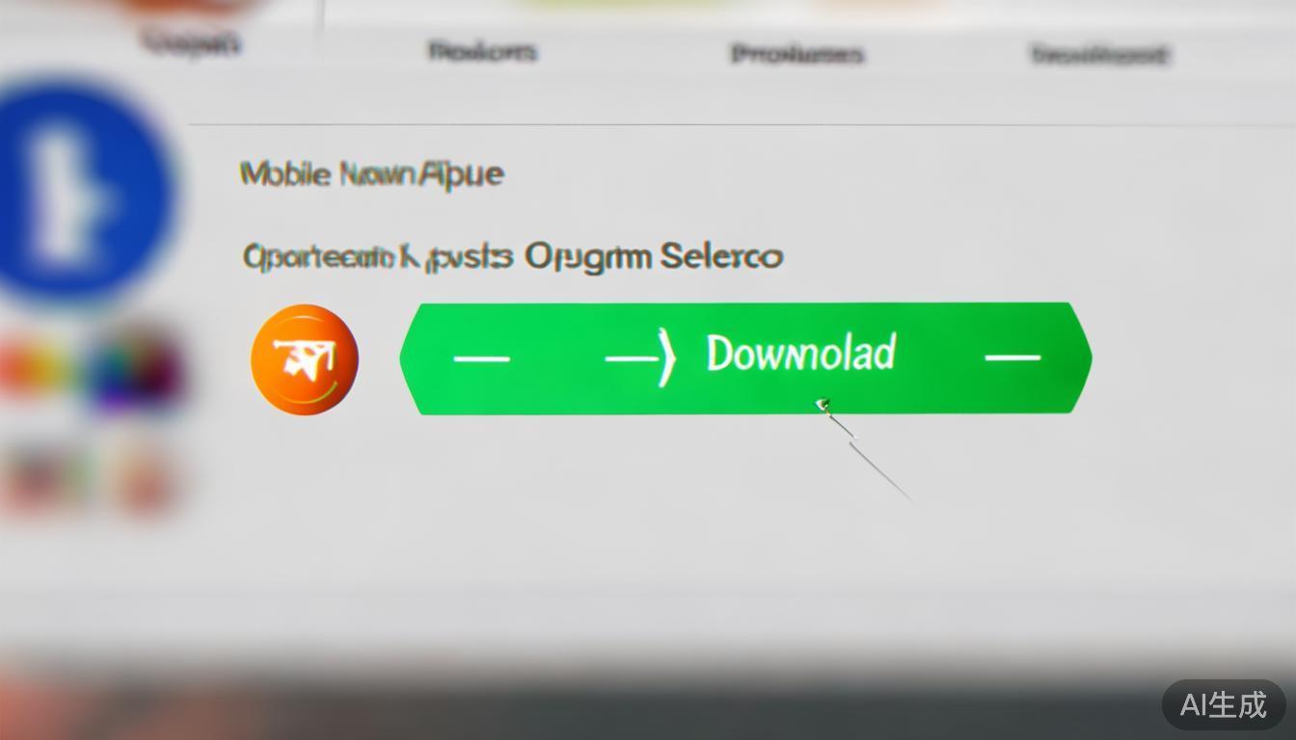Click the Download label text
The image size is (1296, 740).
click(801, 354)
